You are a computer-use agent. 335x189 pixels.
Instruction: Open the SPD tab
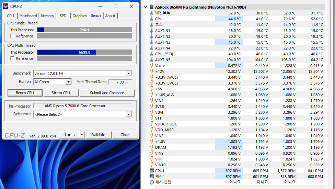tap(63, 16)
